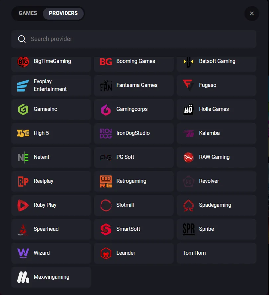Close the providers dialog

252,13
